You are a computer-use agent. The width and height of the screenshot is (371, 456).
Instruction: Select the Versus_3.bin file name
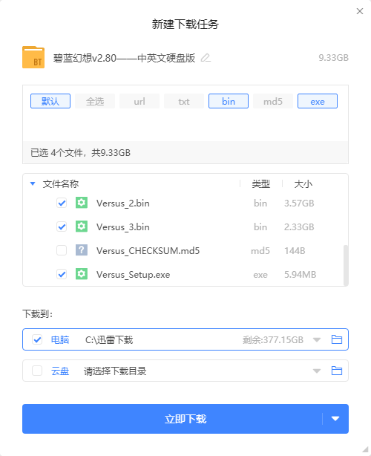click(123, 227)
